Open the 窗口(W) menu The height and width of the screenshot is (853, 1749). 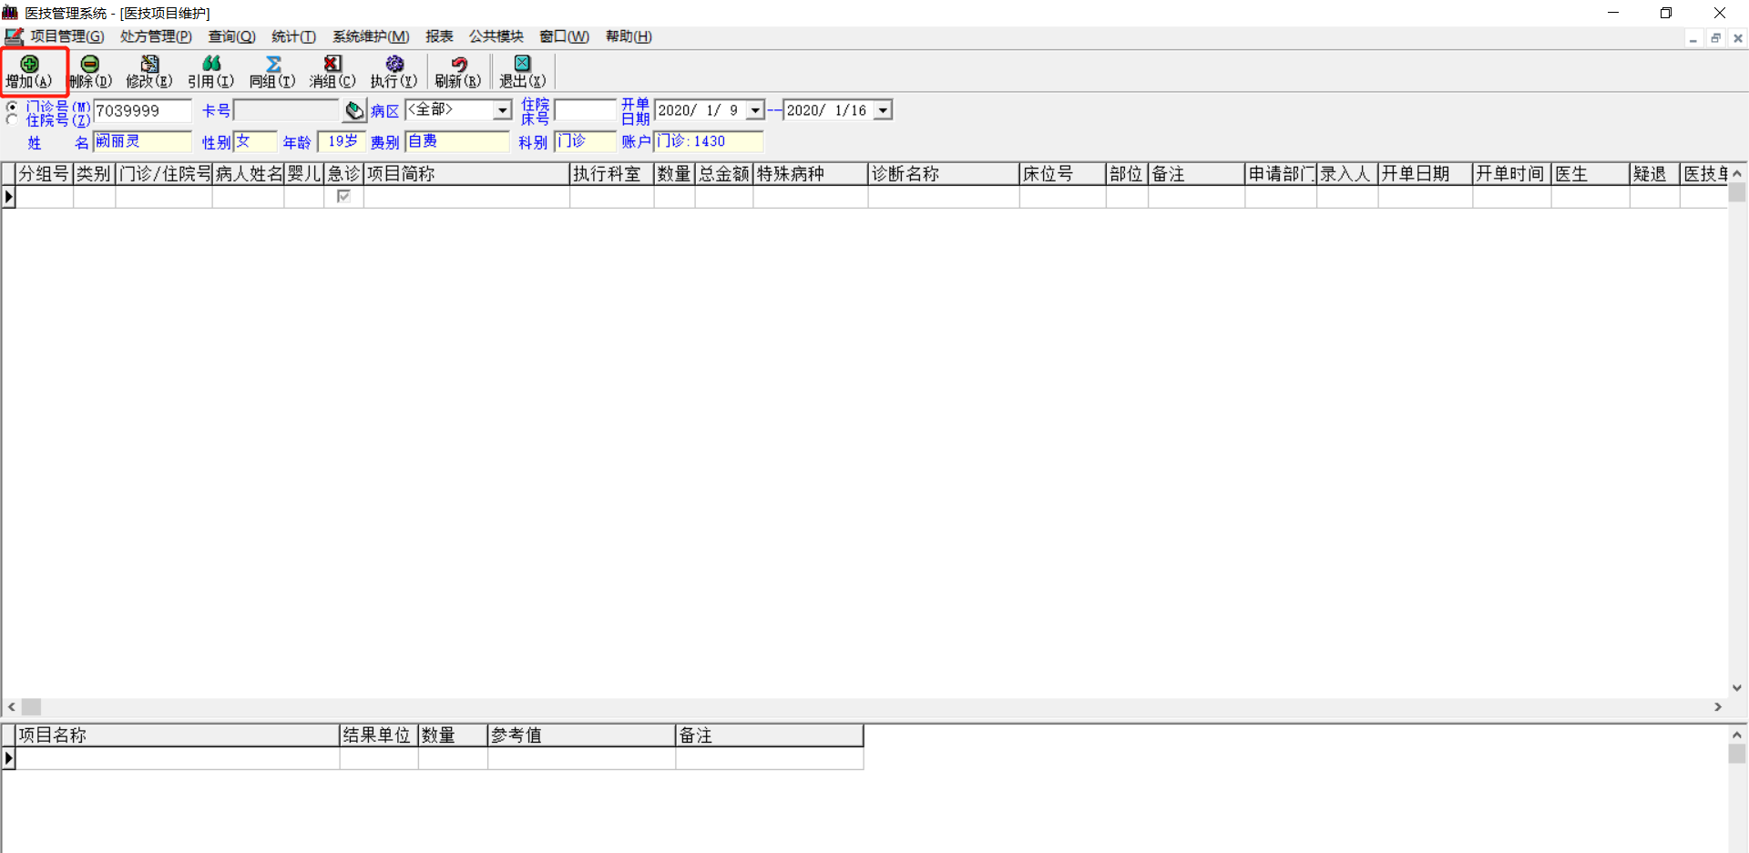click(x=564, y=36)
